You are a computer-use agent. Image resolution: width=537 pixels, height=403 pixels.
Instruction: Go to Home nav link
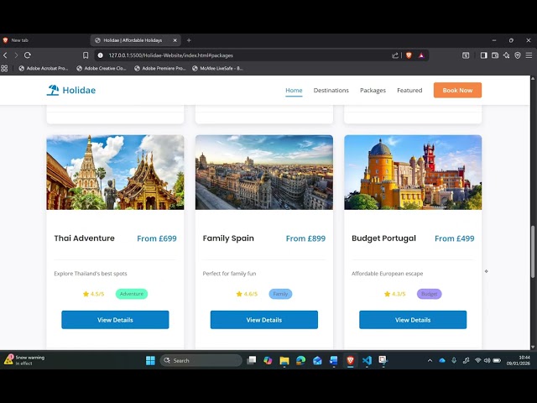click(x=294, y=90)
